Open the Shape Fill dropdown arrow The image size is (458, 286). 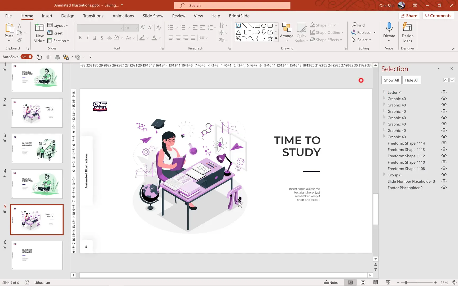click(335, 25)
